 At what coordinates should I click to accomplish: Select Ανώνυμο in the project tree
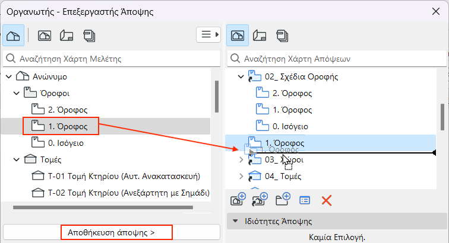[x=49, y=76]
